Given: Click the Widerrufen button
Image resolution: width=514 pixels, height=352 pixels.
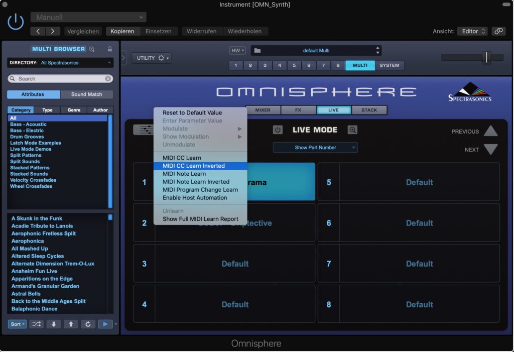Looking at the screenshot, I should pyautogui.click(x=202, y=31).
